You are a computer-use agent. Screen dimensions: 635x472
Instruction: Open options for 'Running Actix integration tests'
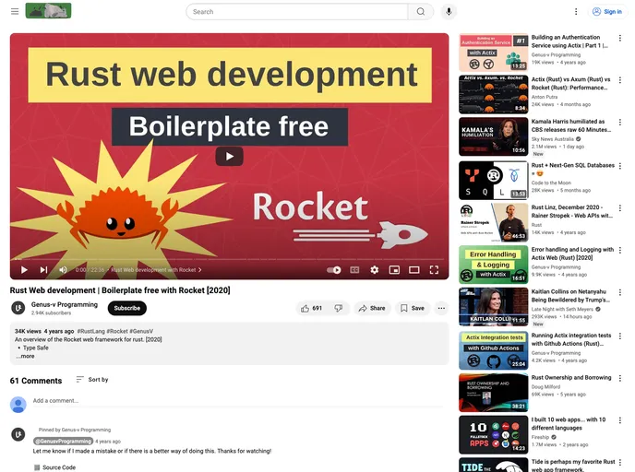pos(620,336)
